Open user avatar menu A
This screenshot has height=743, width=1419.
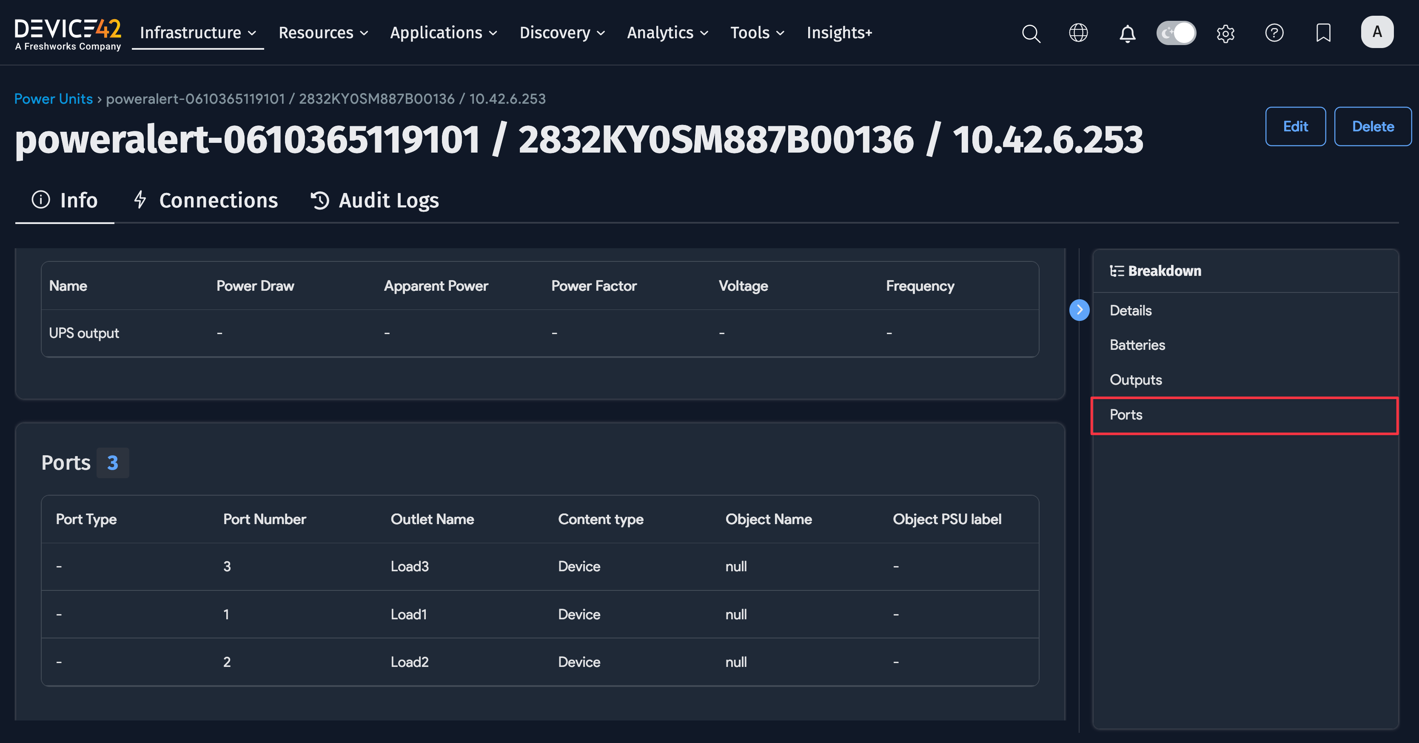coord(1376,32)
